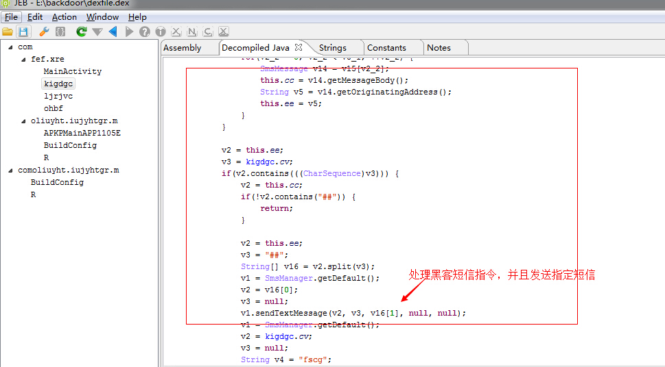This screenshot has height=367, width=665.
Task: Click the 'return;' statement
Action: [x=277, y=208]
